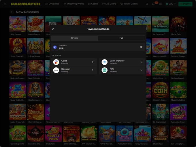Click the Bank Transfer building icon

[x=104, y=62]
